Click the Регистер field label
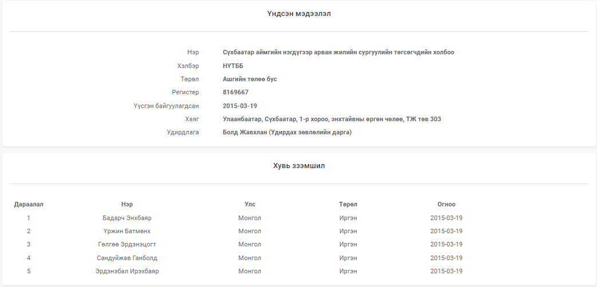The width and height of the screenshot is (597, 287). (x=185, y=92)
